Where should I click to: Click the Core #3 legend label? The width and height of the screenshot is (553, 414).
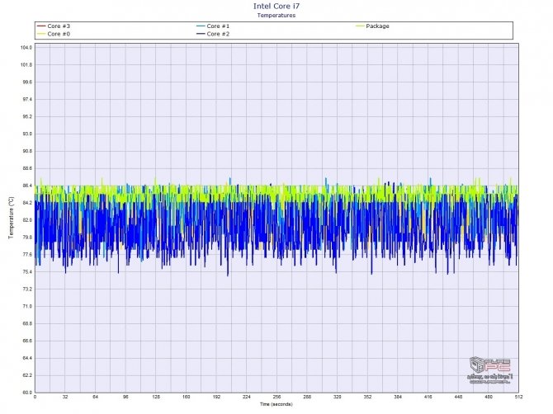[59, 26]
